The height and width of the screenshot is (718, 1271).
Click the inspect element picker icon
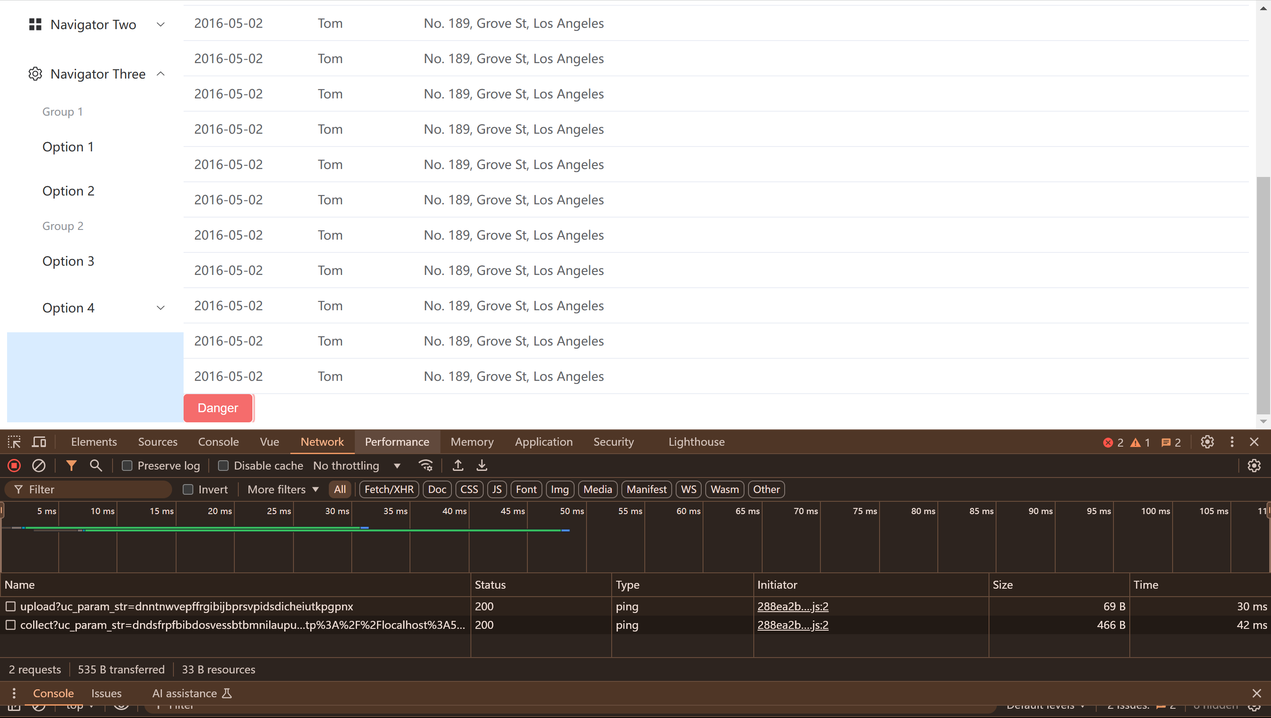coord(14,442)
